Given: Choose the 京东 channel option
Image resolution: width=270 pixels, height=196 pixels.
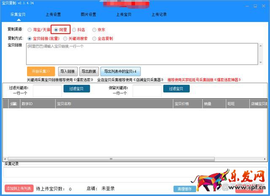Looking at the screenshot, I should click(94, 30).
